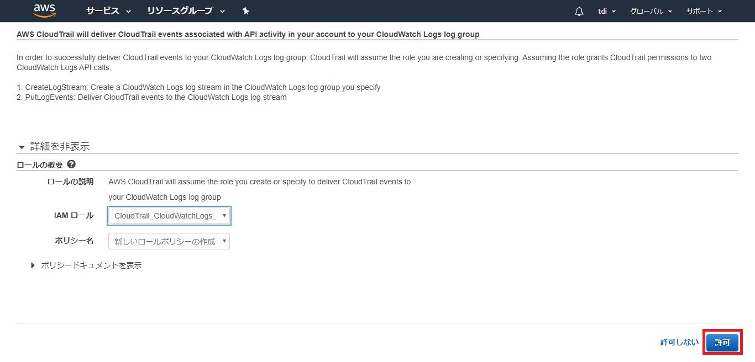This screenshot has height=362, width=755.
Task: Open the tdi account dropdown
Action: click(x=607, y=11)
